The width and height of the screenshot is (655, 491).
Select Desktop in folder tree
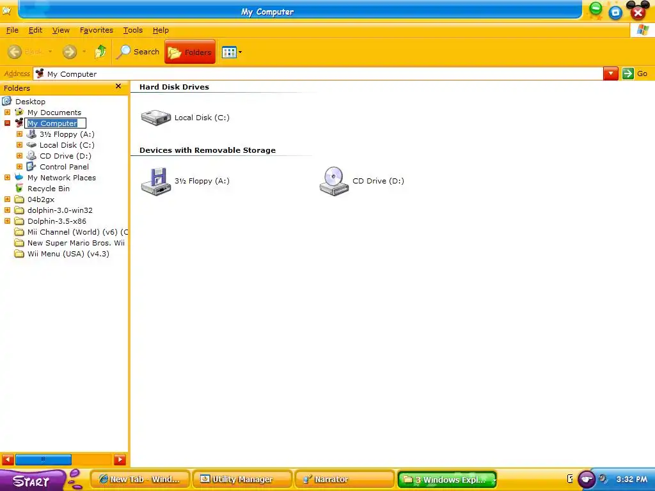pos(30,102)
